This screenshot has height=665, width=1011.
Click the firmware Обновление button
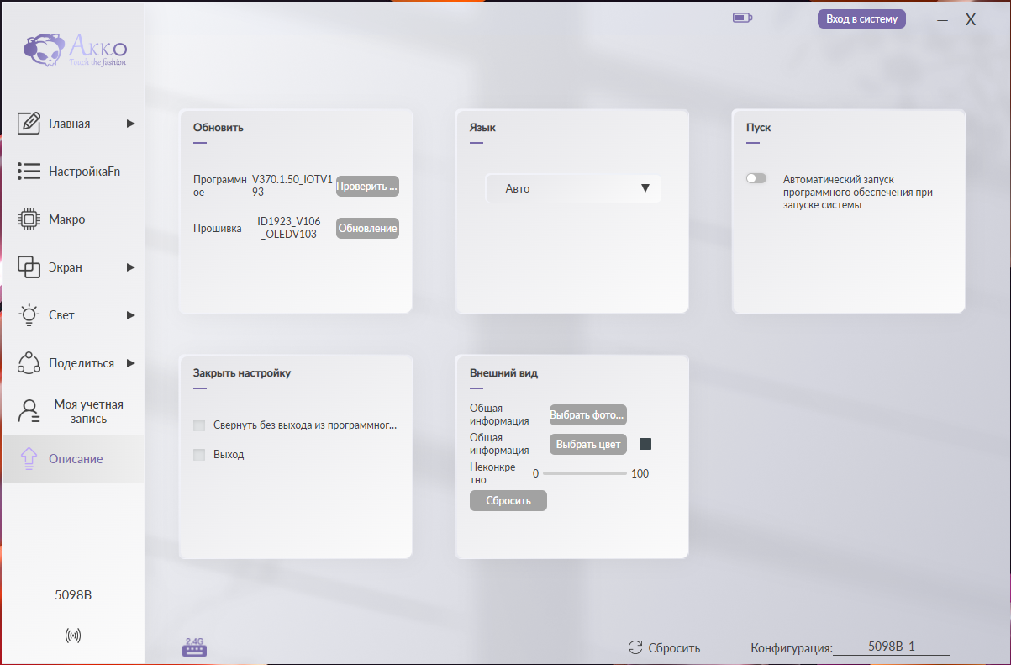coord(367,229)
